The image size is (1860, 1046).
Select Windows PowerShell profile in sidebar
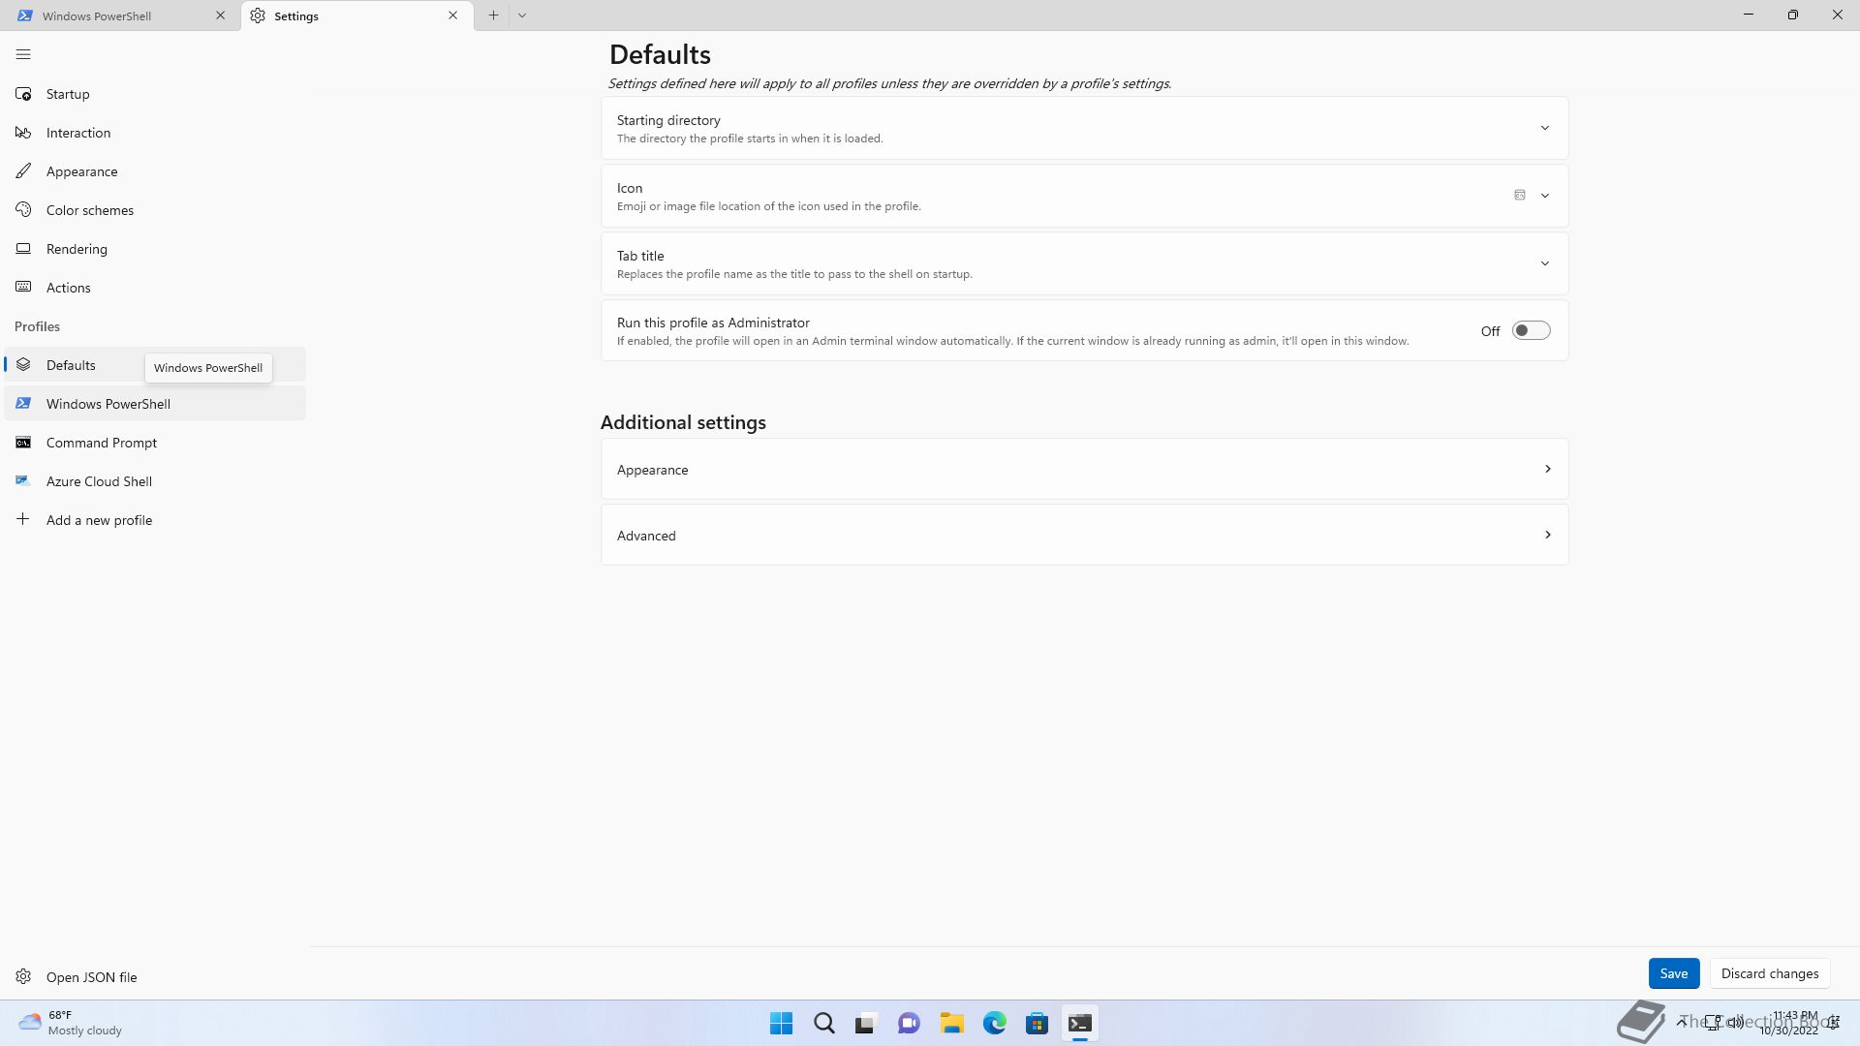pyautogui.click(x=155, y=404)
